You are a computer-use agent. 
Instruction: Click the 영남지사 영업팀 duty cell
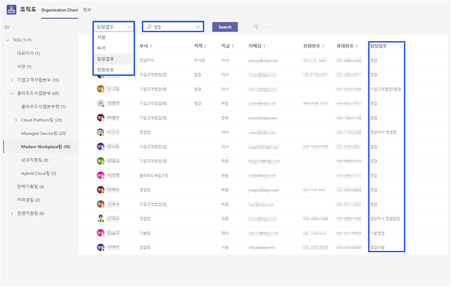click(383, 132)
